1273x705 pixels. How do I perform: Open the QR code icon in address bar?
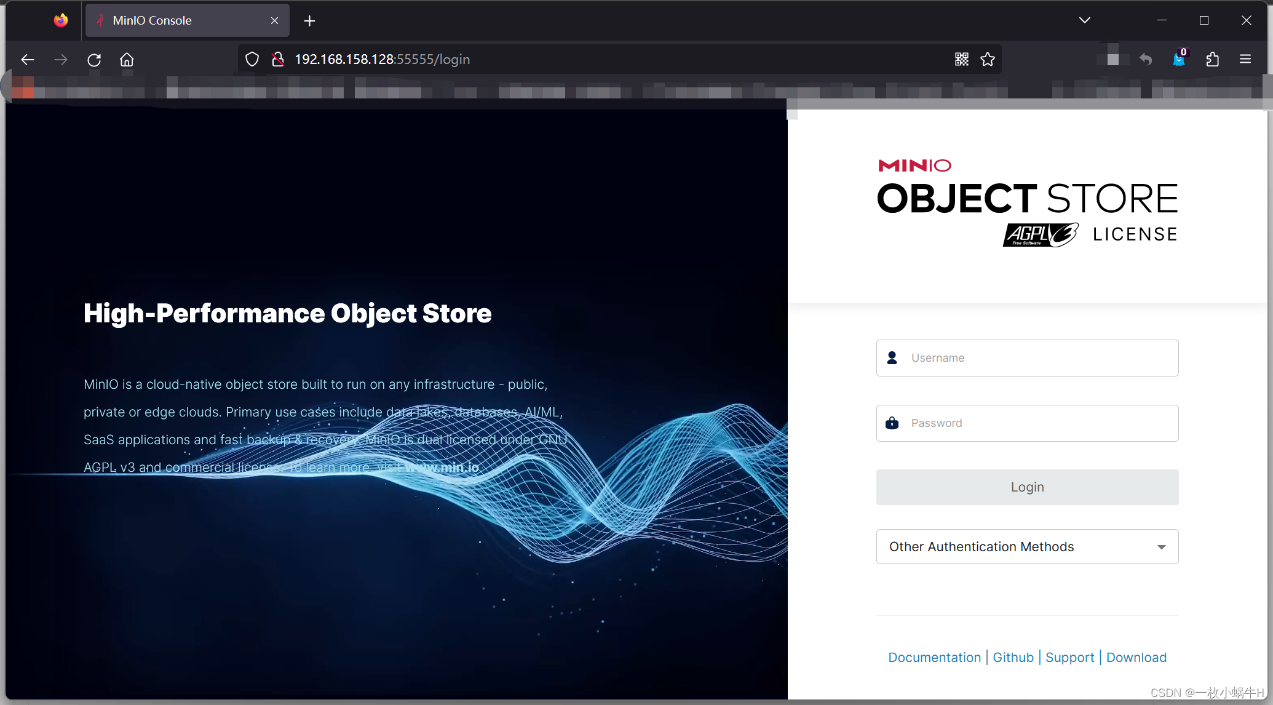[x=962, y=59]
